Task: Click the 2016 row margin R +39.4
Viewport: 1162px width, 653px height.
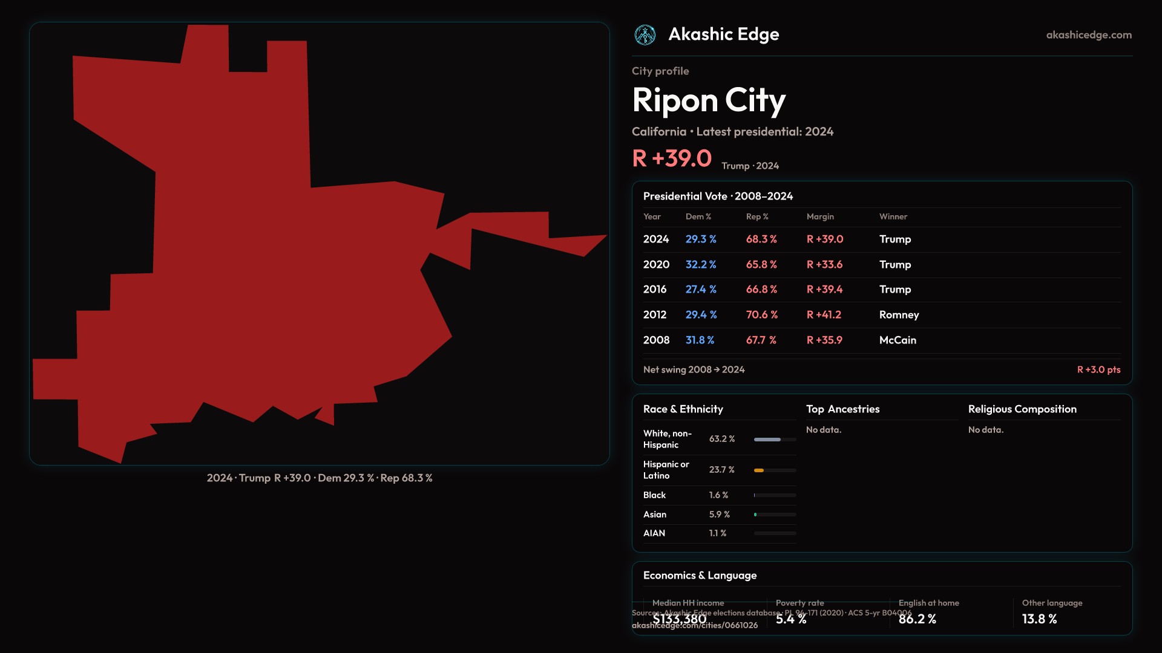Action: tap(824, 290)
